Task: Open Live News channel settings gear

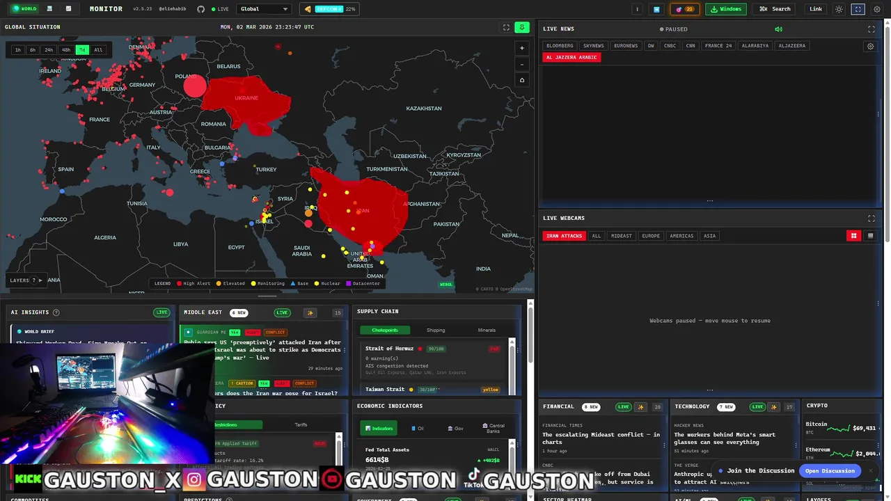Action: (x=870, y=47)
